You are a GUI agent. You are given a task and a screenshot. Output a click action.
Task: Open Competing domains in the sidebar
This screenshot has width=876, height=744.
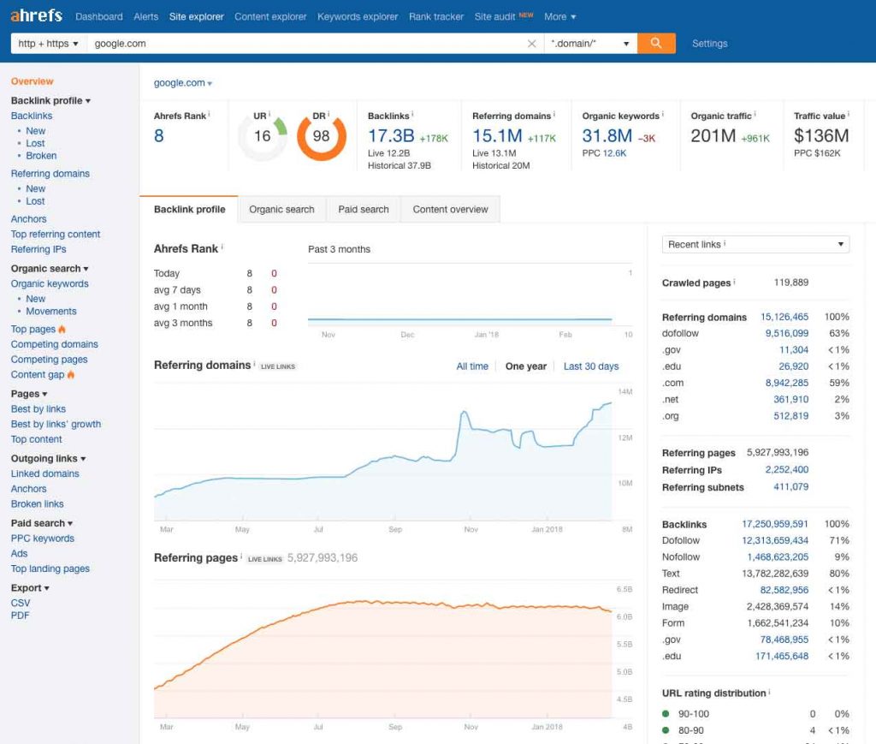click(55, 345)
